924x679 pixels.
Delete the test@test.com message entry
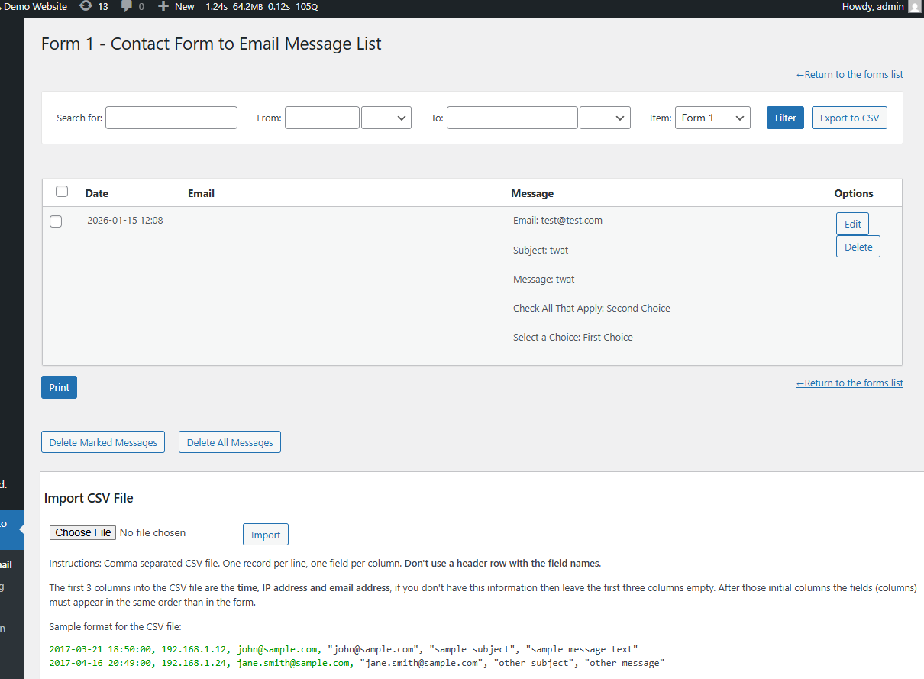pos(858,247)
